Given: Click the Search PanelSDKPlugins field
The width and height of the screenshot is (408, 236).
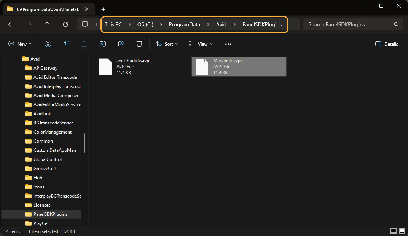Looking at the screenshot, I should point(348,24).
